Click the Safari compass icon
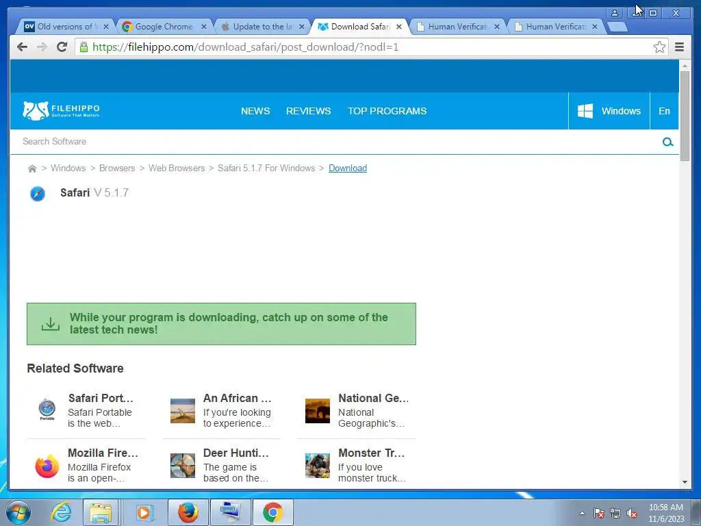This screenshot has height=526, width=701. tap(38, 194)
